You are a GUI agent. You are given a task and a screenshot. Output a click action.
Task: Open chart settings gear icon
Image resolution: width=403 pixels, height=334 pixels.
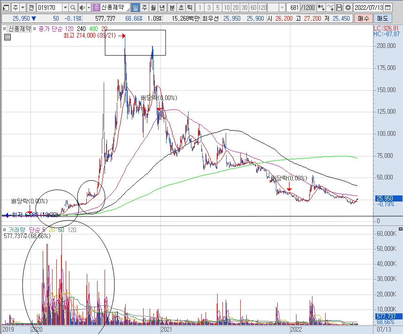(x=348, y=8)
